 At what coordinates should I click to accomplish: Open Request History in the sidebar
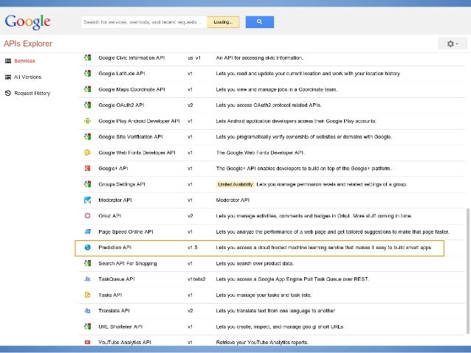click(x=32, y=94)
